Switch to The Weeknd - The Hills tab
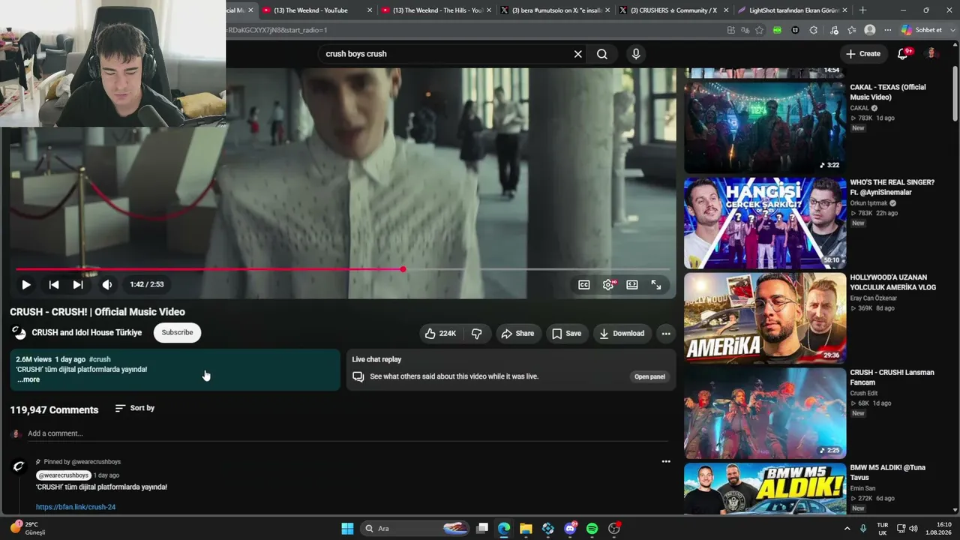 (x=436, y=10)
